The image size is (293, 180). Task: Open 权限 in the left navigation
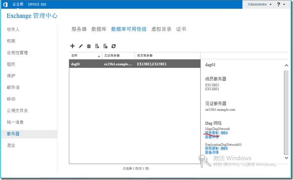[x=11, y=41]
